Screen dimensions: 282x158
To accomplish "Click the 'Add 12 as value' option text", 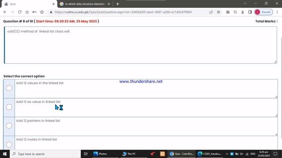I will click(x=38, y=102).
